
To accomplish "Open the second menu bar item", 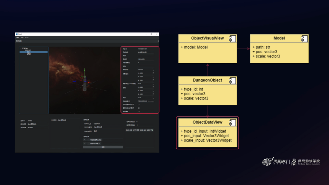I will (22, 38).
